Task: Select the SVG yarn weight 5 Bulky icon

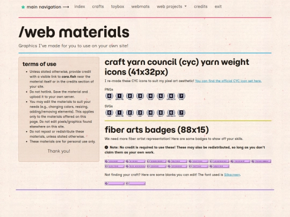Action: (161, 113)
